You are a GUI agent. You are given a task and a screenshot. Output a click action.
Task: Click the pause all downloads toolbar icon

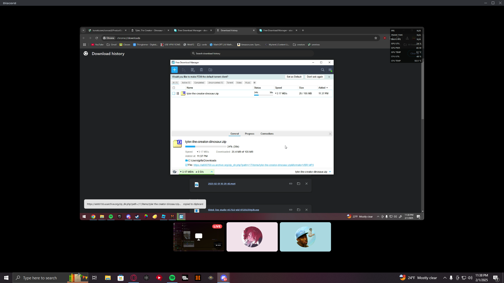[x=193, y=70]
